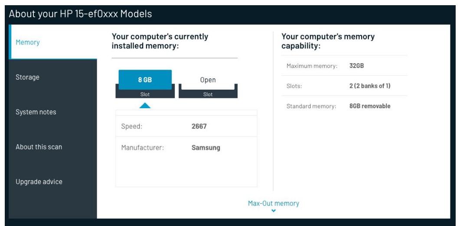This screenshot has height=226, width=460.
Task: Click the Manufacturer Samsung row
Action: [x=186, y=148]
